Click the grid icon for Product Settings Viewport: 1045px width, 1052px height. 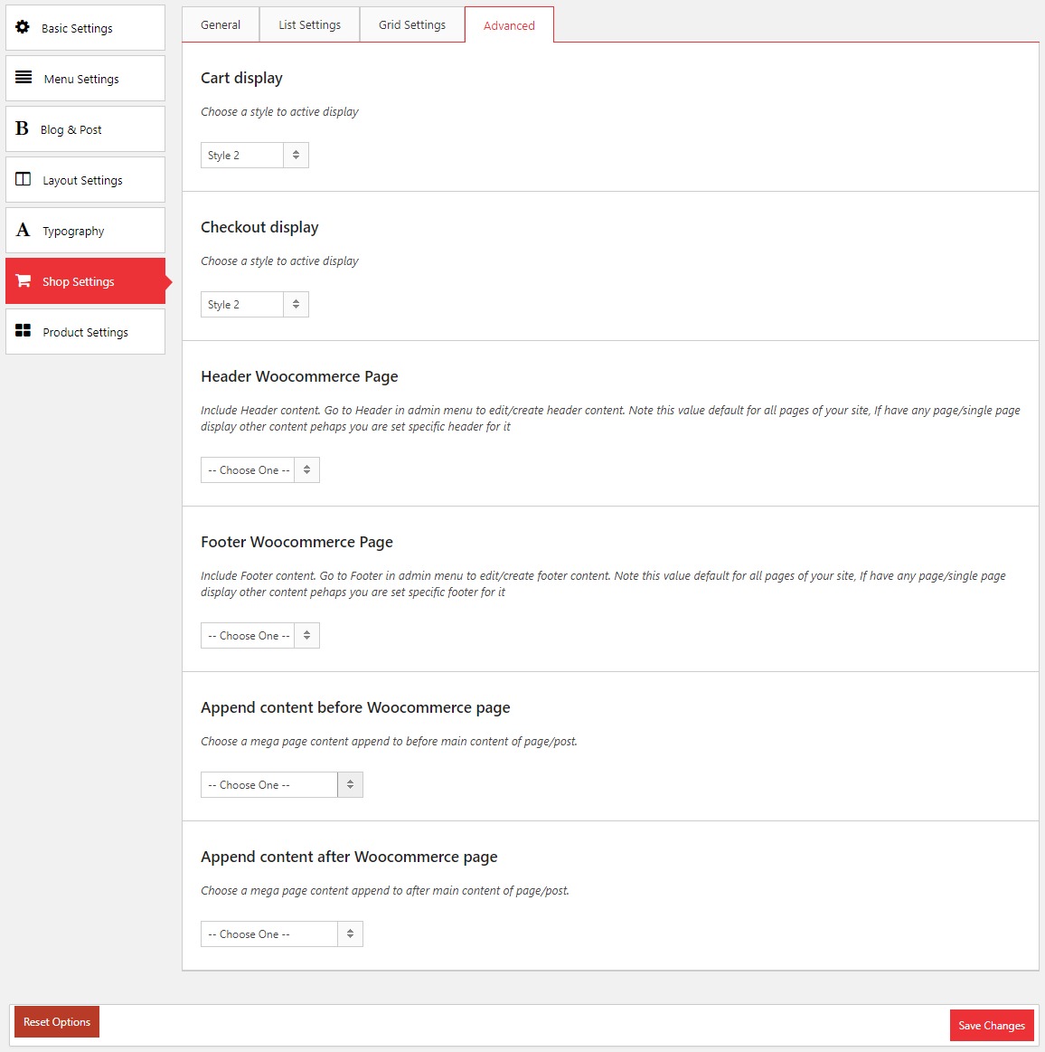click(24, 331)
